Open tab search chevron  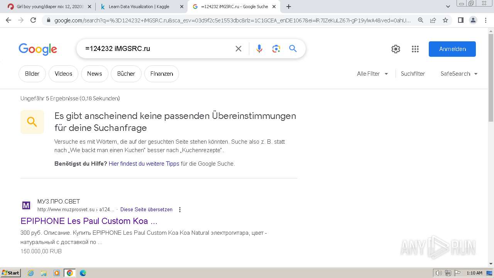pos(448,7)
